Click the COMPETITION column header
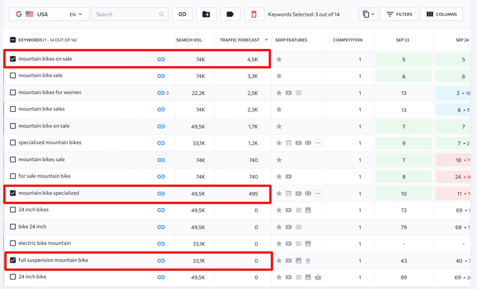477x289 pixels. click(348, 40)
